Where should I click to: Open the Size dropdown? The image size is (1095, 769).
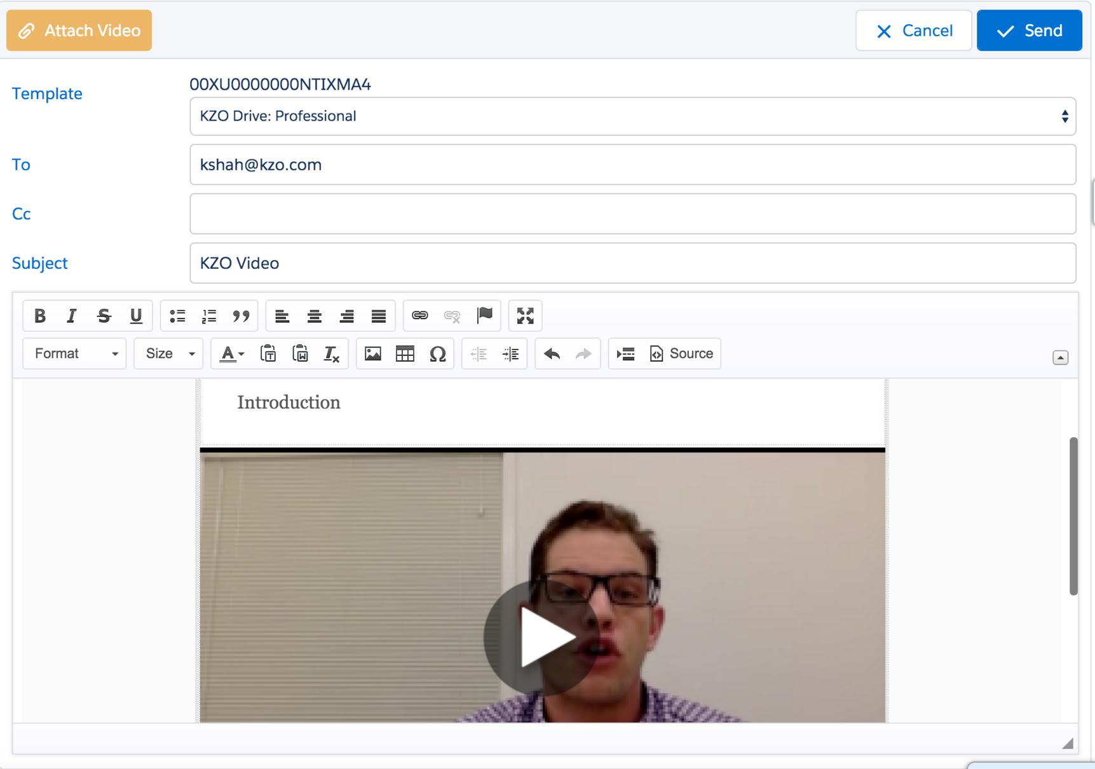[x=168, y=354]
